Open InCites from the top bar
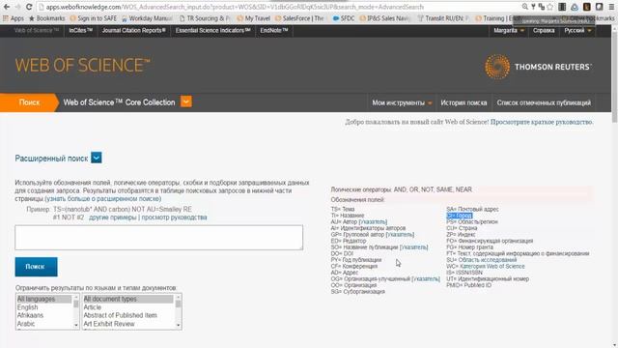The height and width of the screenshot is (348, 618). click(x=81, y=30)
